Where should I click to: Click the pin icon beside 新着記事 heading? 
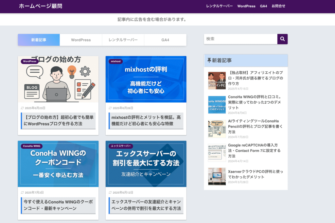pos(209,61)
